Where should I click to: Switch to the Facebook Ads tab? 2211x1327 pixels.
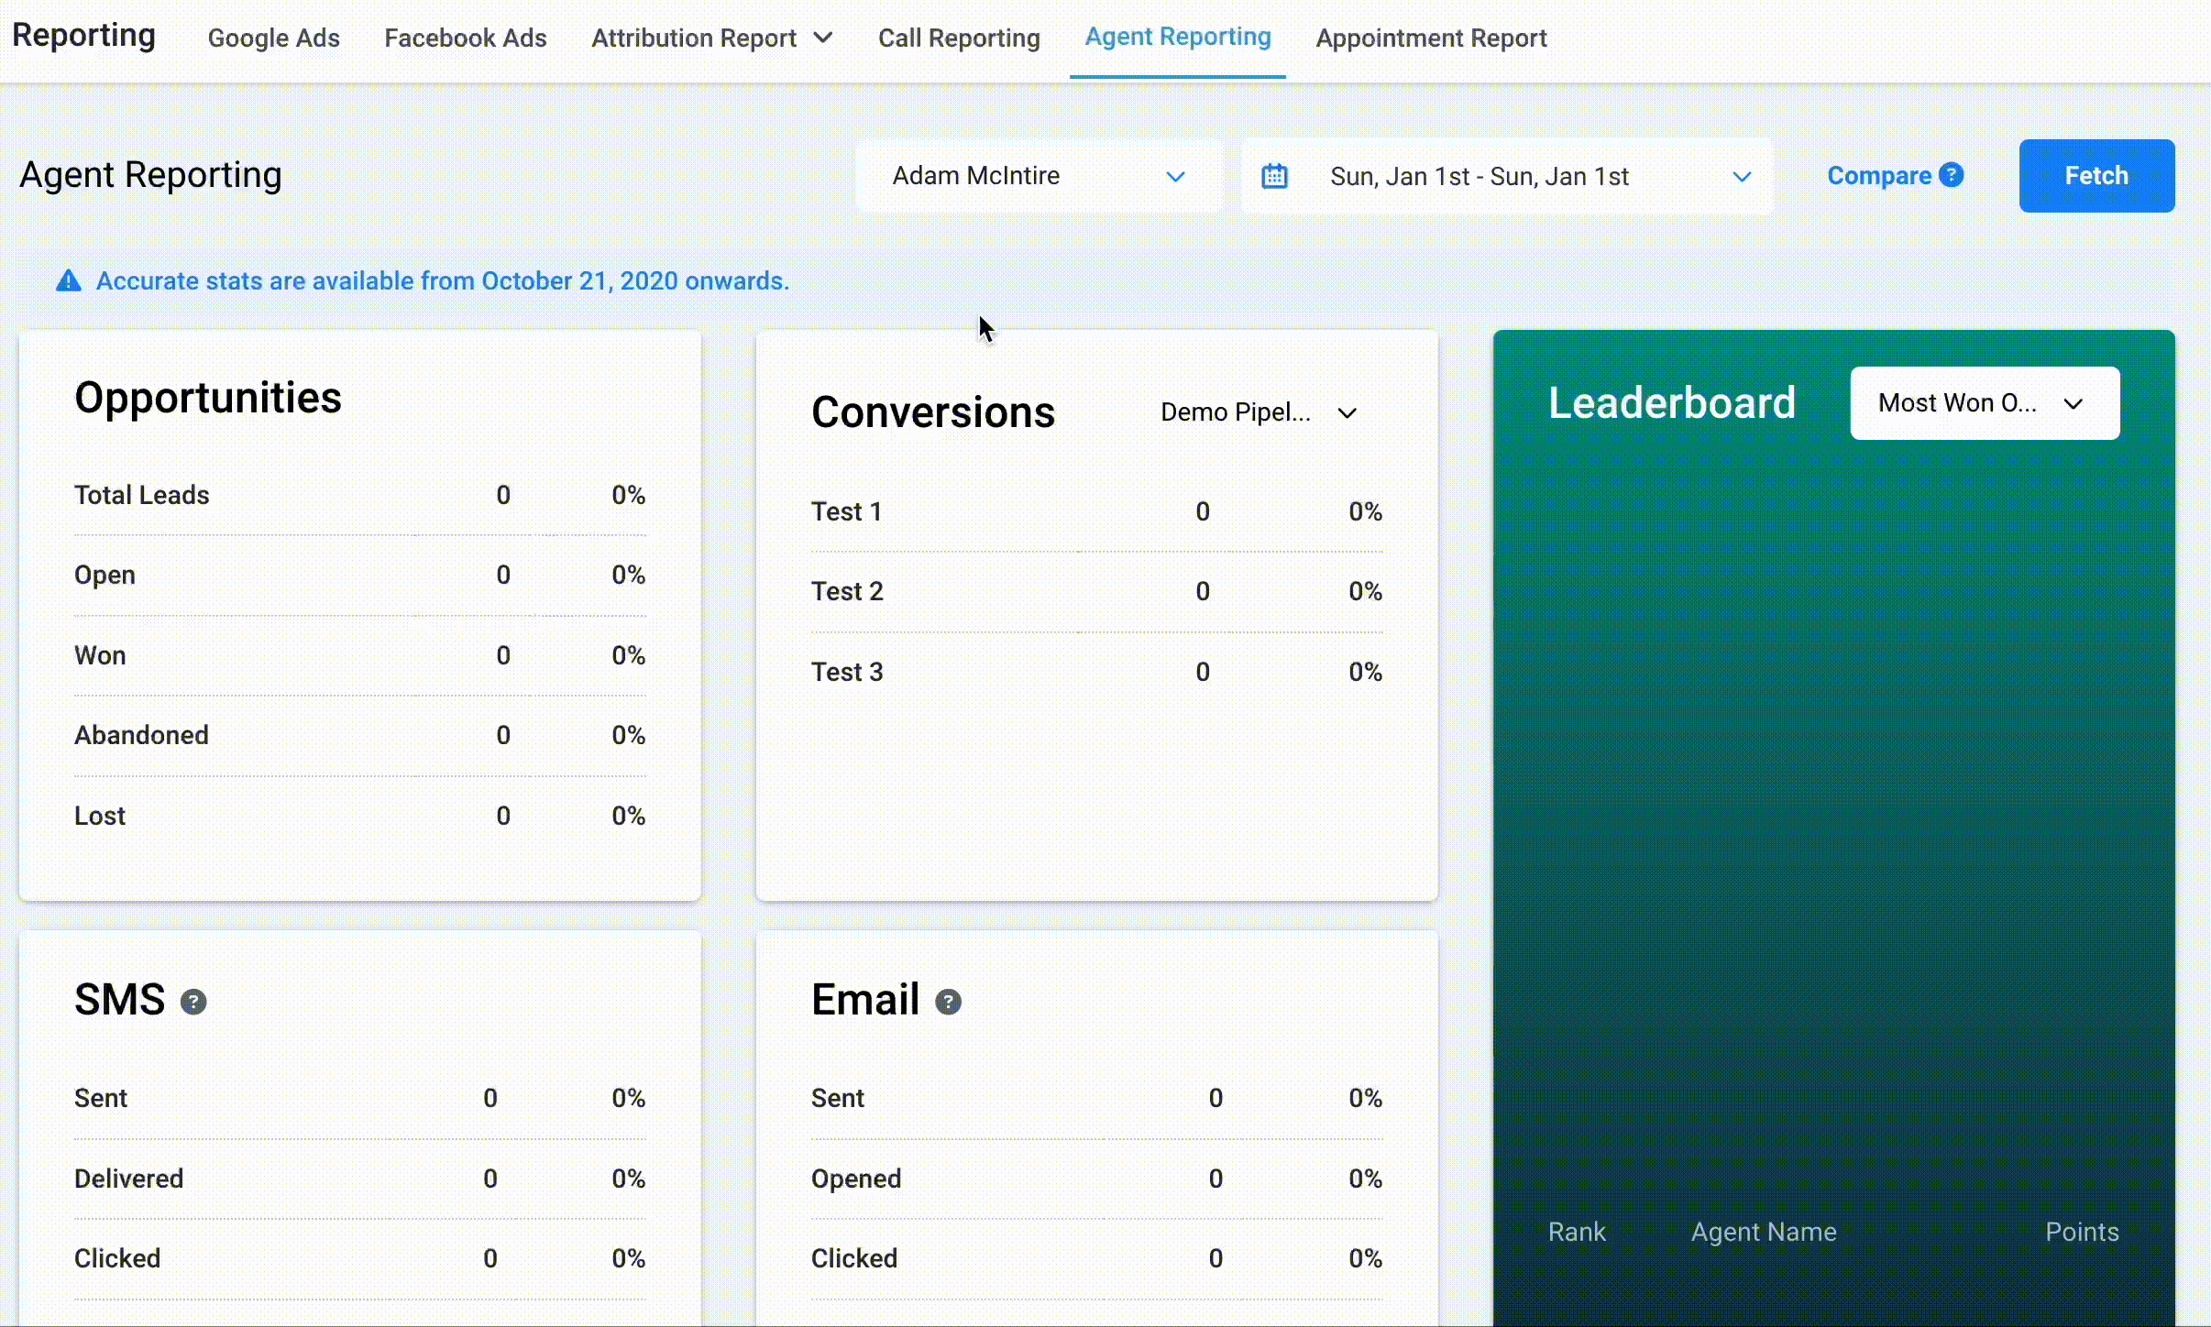click(x=465, y=38)
